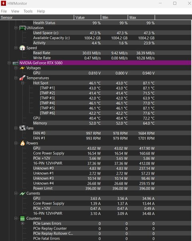The height and width of the screenshot is (241, 192).
Task: Click the 412.08 W max power value
Action: click(x=147, y=163)
